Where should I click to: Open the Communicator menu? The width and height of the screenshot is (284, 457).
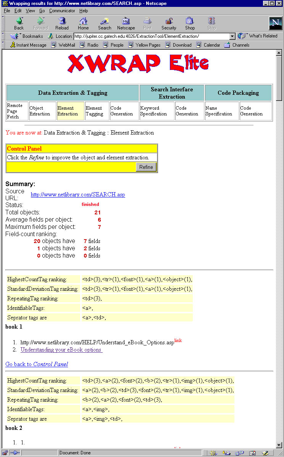coord(62,11)
